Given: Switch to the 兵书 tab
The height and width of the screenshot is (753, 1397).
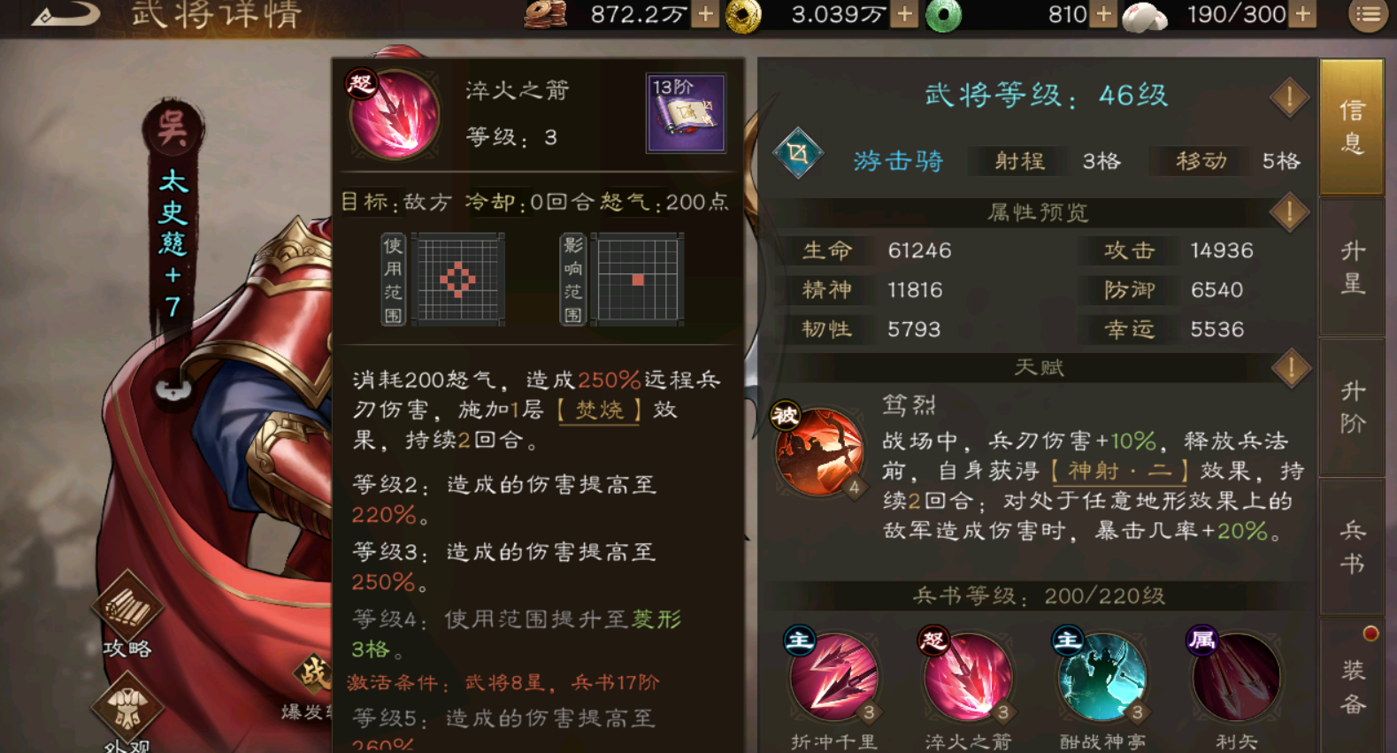Looking at the screenshot, I should pos(1352,547).
